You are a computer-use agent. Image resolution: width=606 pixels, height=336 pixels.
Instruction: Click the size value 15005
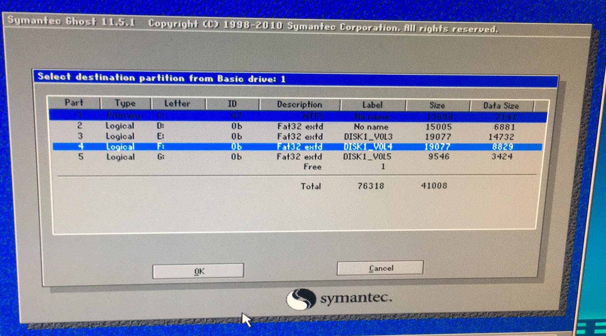click(439, 127)
